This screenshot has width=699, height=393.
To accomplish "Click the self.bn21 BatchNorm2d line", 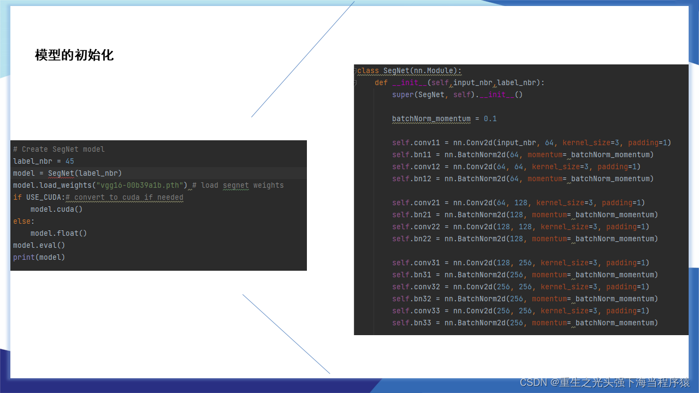I will [x=525, y=215].
